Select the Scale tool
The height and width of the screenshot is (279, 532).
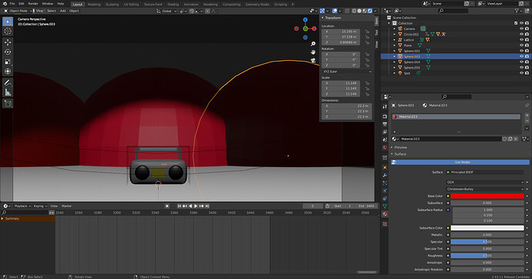tap(8, 62)
